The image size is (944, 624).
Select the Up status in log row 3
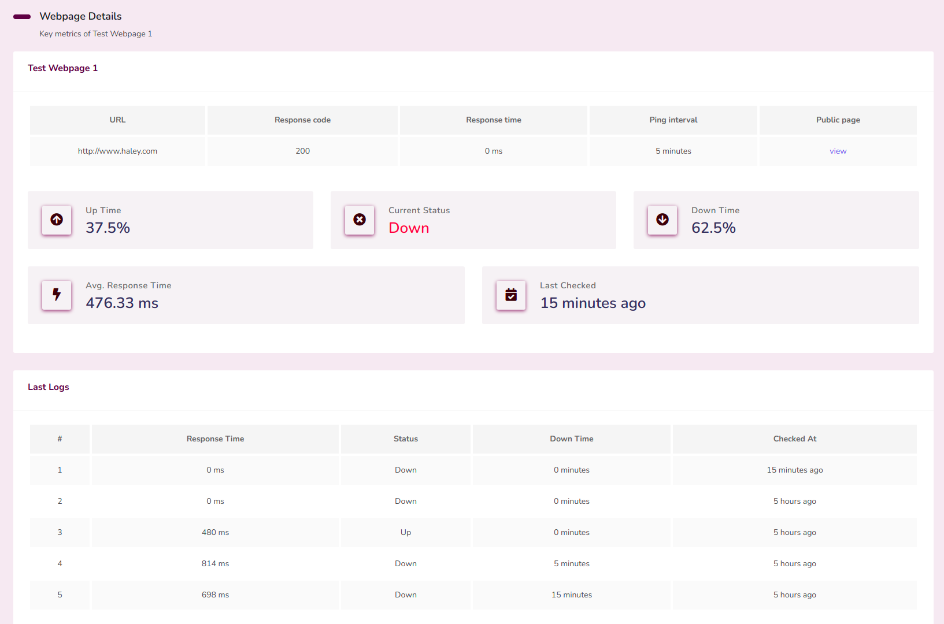(405, 533)
